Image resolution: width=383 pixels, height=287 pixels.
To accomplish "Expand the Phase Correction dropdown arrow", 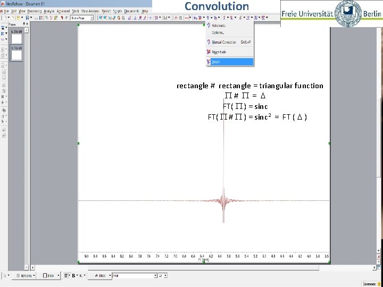I will click(211, 18).
